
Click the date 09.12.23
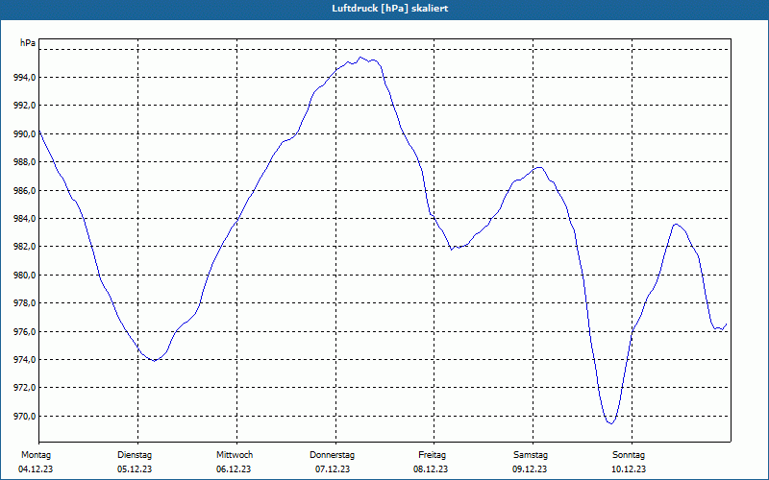(x=531, y=469)
